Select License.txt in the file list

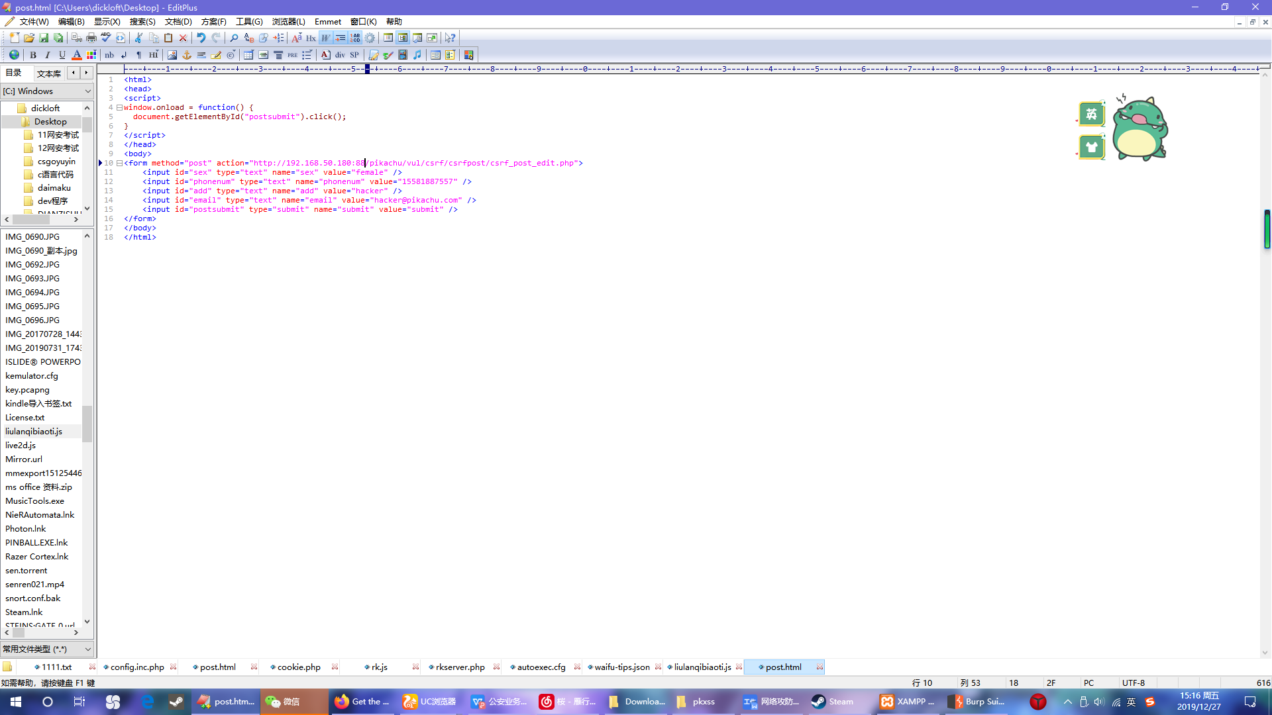(25, 418)
